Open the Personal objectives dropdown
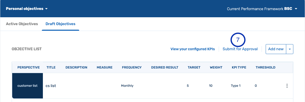 pyautogui.click(x=27, y=9)
